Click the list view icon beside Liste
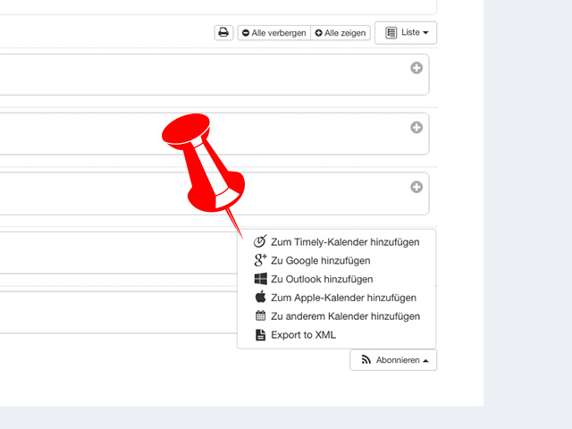 click(391, 33)
